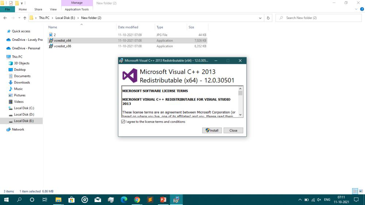Go back with the back arrow
This screenshot has height=205, width=365.
pyautogui.click(x=5, y=18)
